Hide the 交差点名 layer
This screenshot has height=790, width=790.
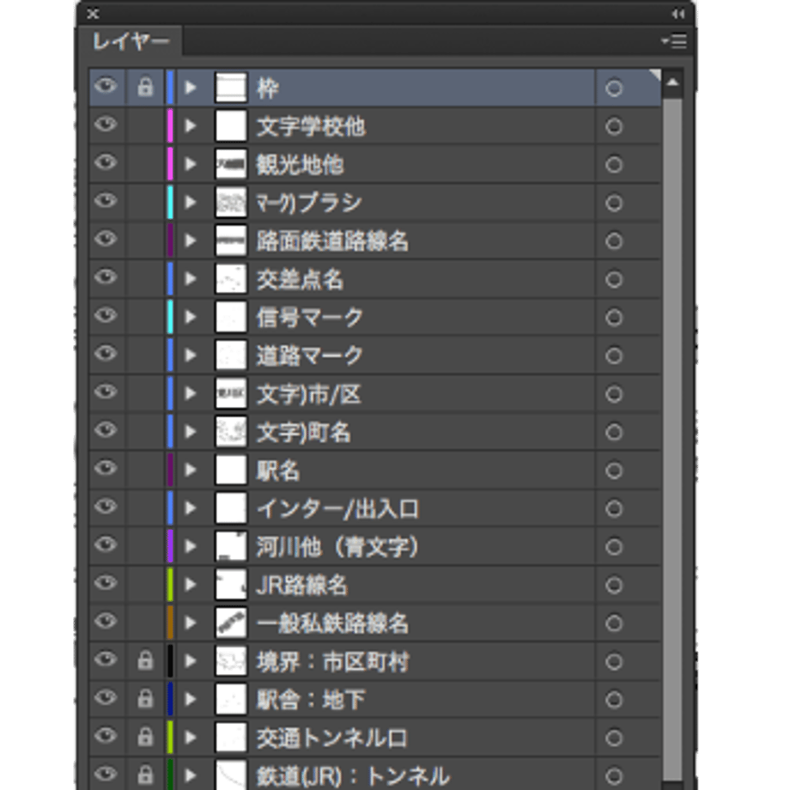106,277
